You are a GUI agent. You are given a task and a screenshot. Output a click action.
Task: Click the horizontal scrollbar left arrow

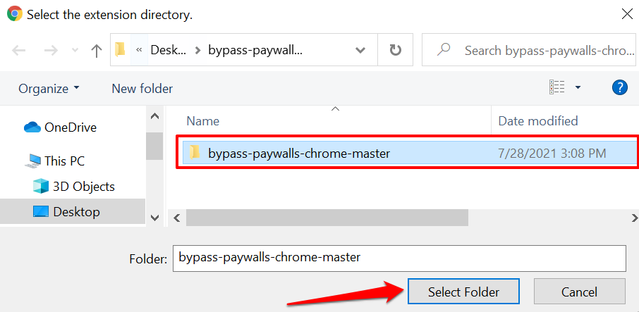[177, 218]
